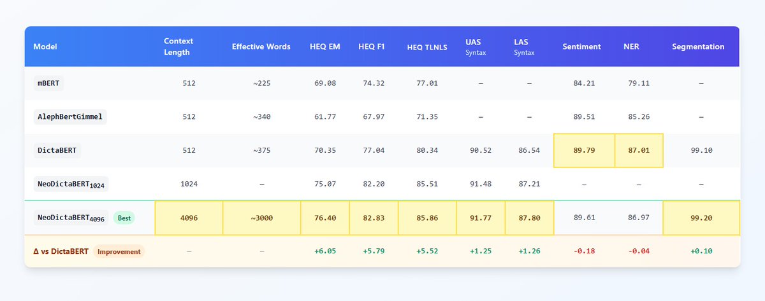The height and width of the screenshot is (301, 765).
Task: Click AlephBertGimmel HEQ EM value 61.77
Action: click(325, 117)
